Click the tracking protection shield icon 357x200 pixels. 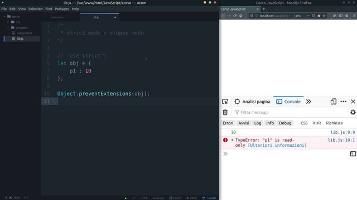coord(252,16)
